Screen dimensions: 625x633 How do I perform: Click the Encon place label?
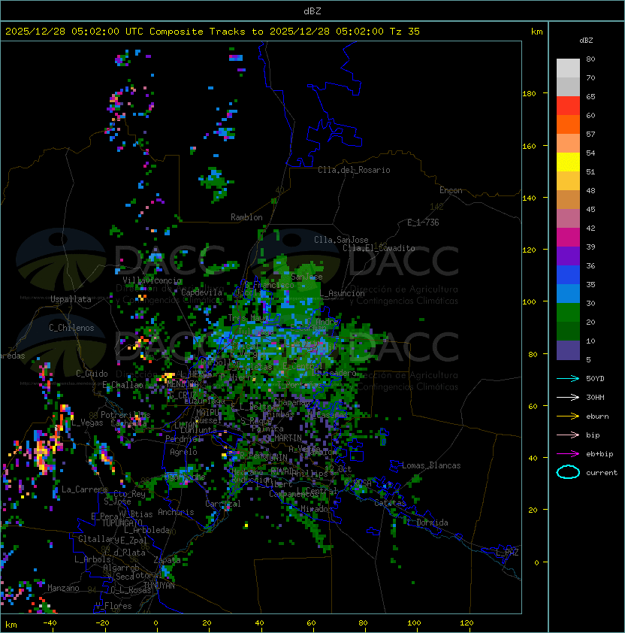pyautogui.click(x=451, y=190)
